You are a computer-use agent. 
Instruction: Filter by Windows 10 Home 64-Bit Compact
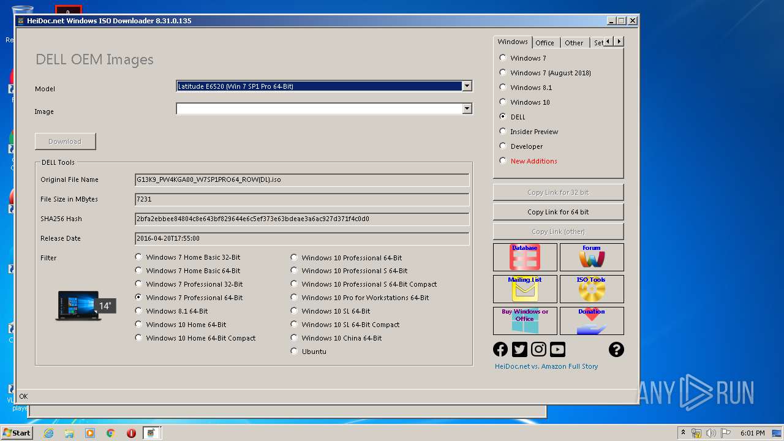click(x=195, y=338)
